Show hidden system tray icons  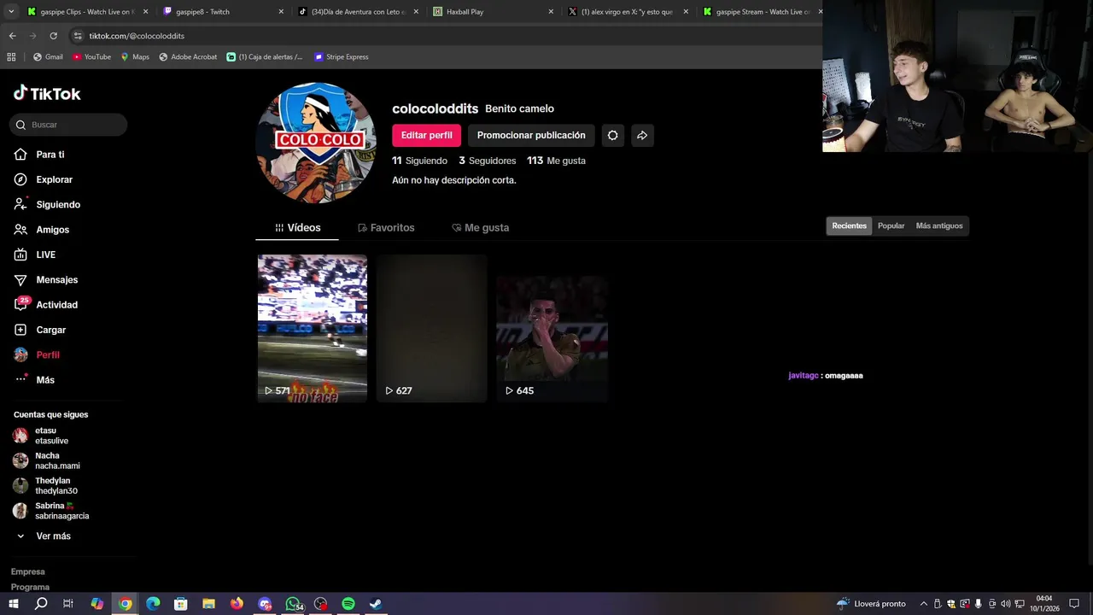pos(923,604)
